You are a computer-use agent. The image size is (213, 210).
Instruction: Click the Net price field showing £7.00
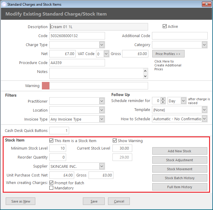pos(63,54)
